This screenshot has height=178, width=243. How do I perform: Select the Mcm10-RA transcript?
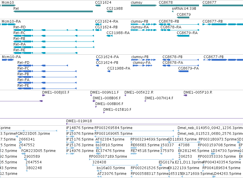(x=9, y=24)
